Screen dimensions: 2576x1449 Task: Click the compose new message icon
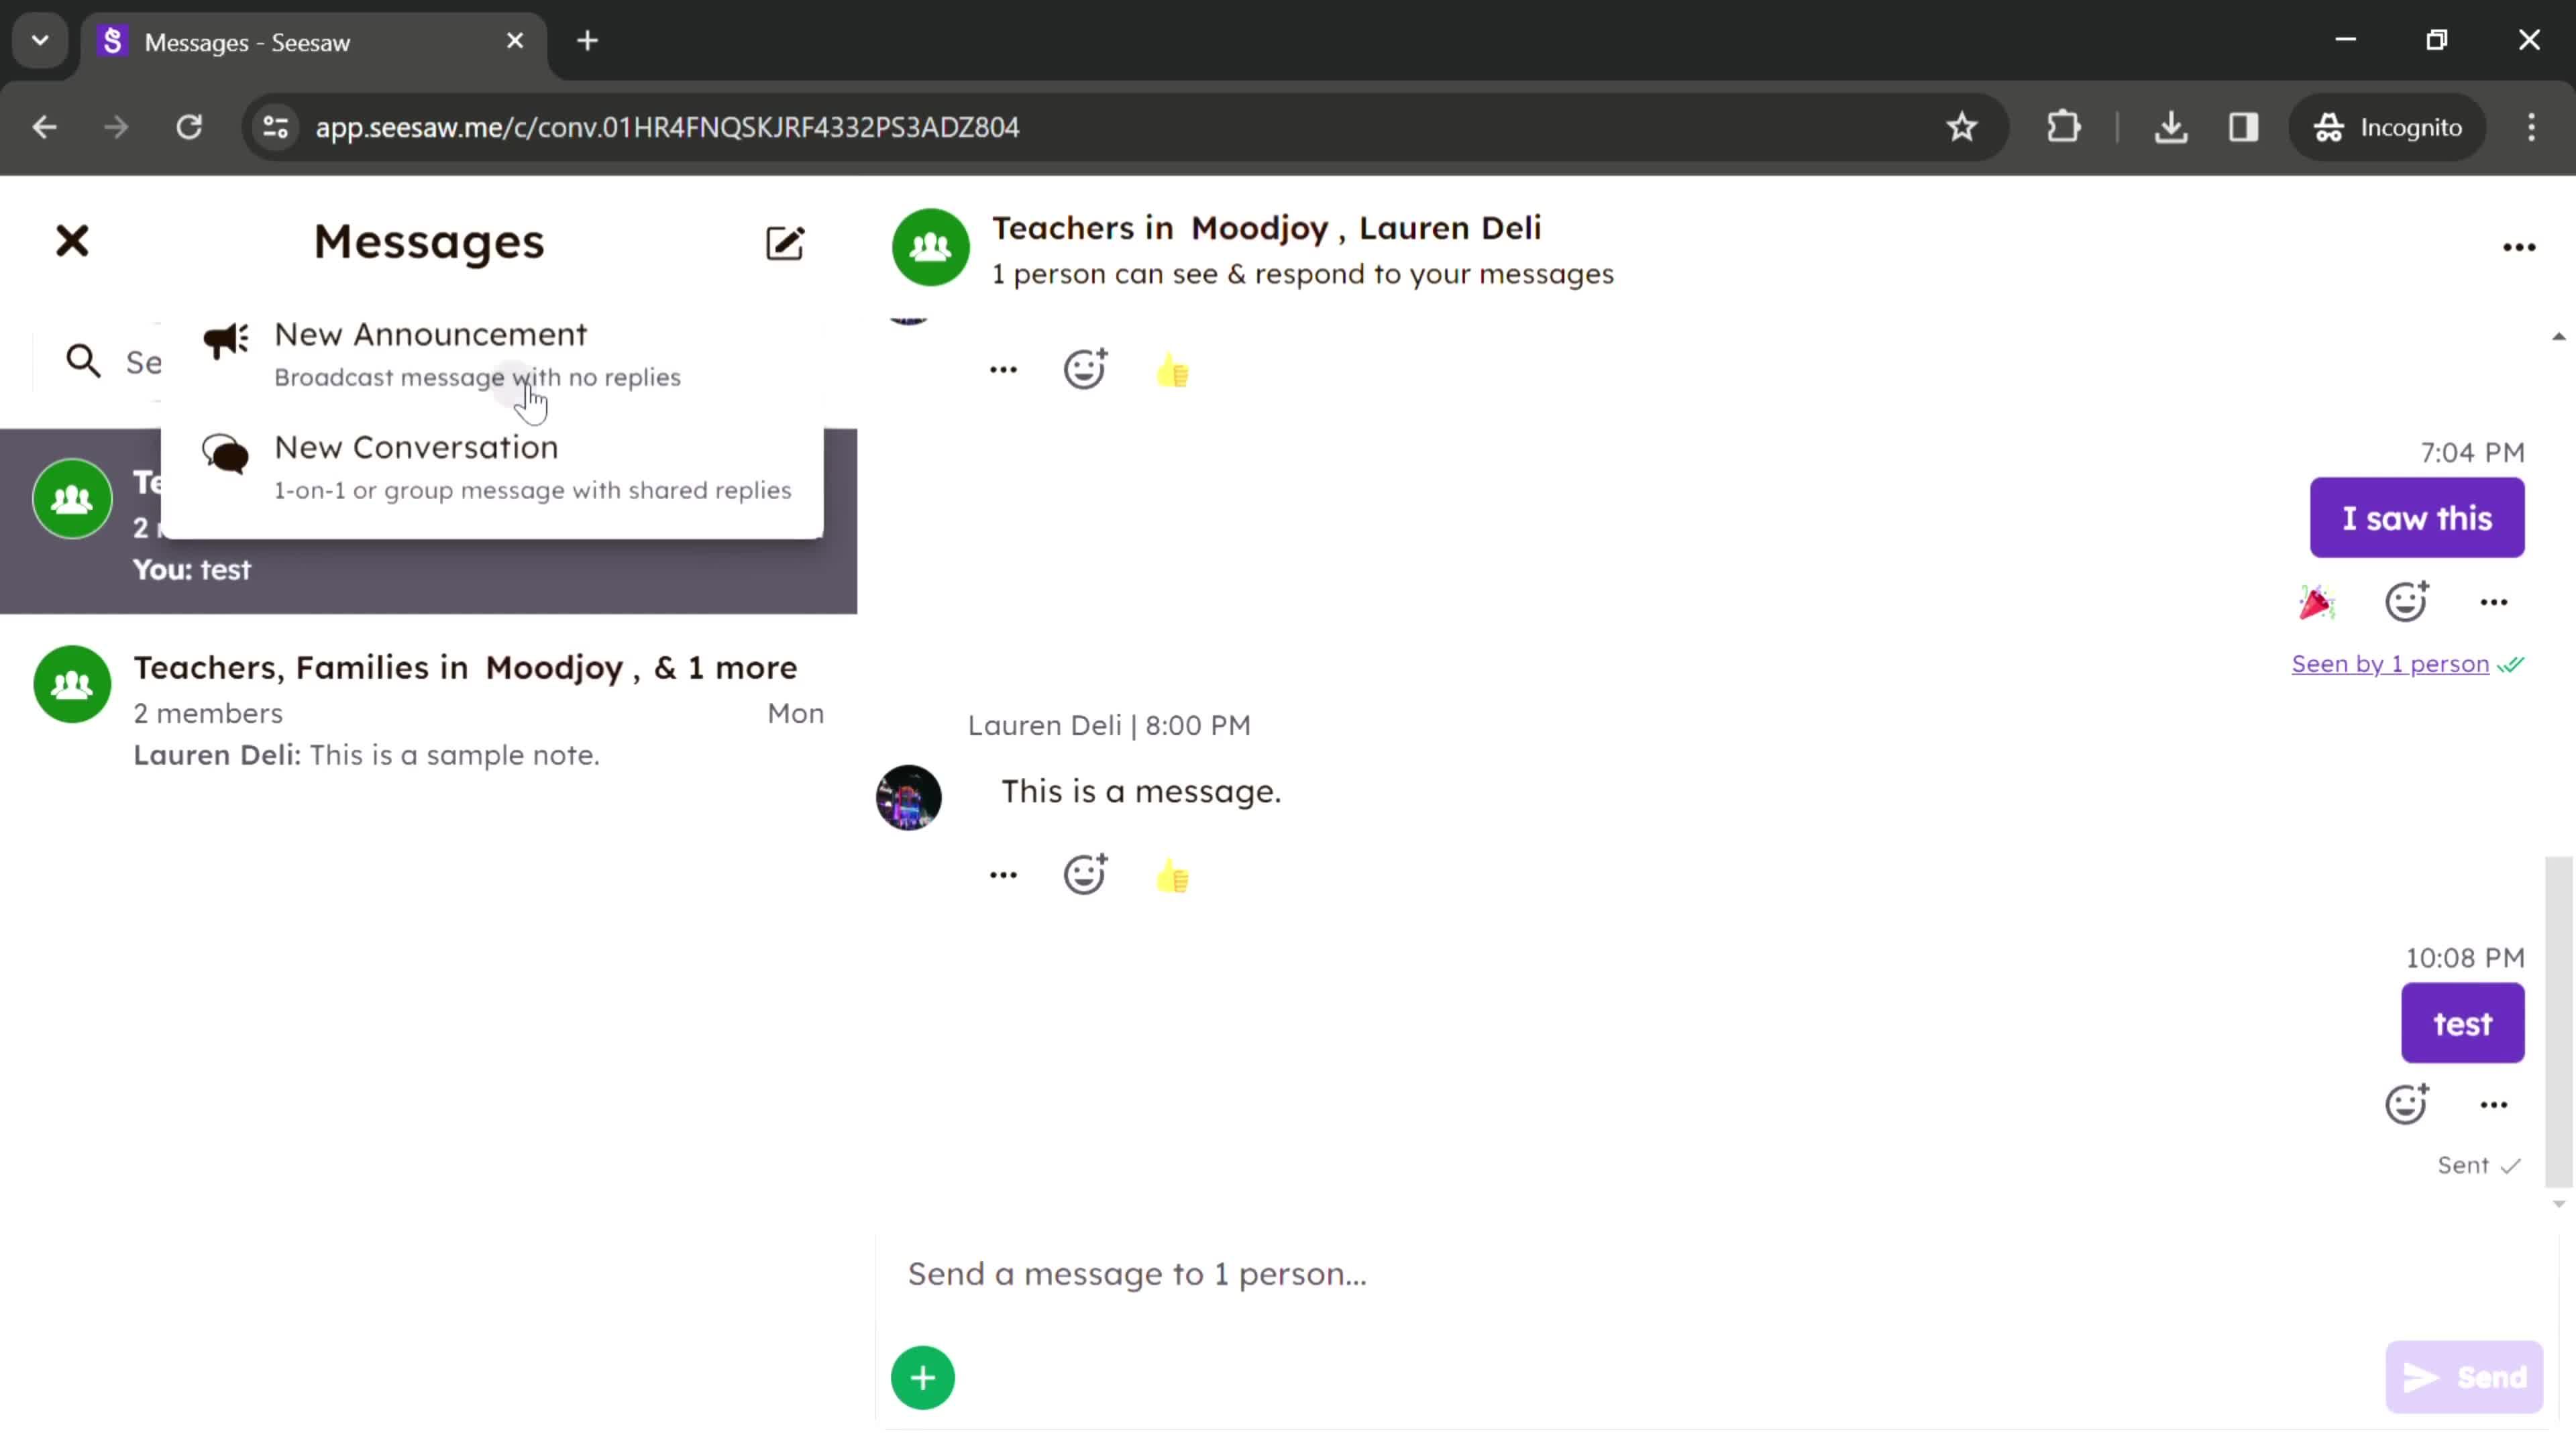coord(786,241)
